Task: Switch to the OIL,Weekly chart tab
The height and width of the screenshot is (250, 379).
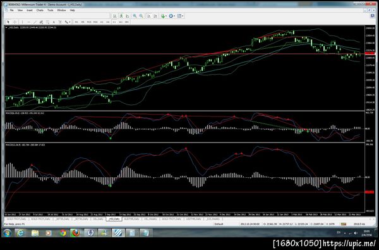Action: 150,219
